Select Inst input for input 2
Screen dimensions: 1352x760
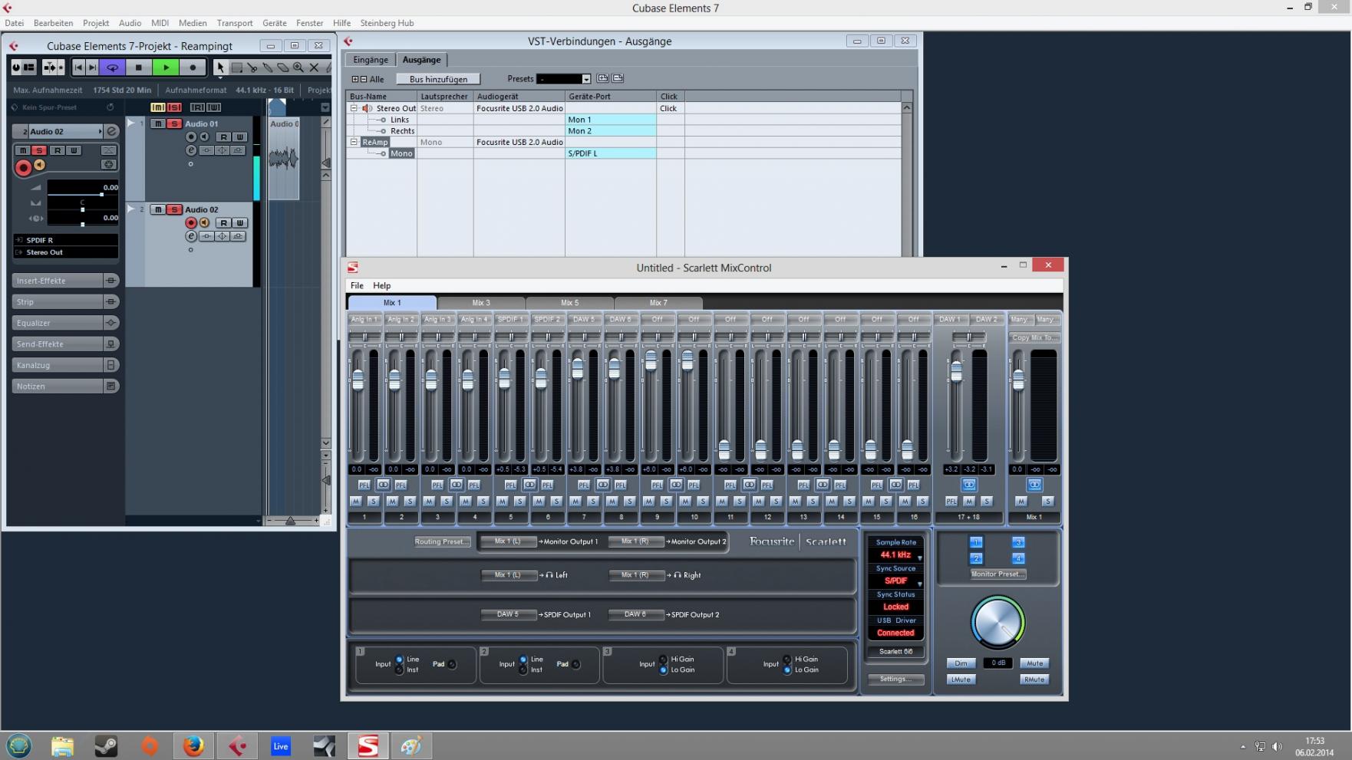coord(523,670)
